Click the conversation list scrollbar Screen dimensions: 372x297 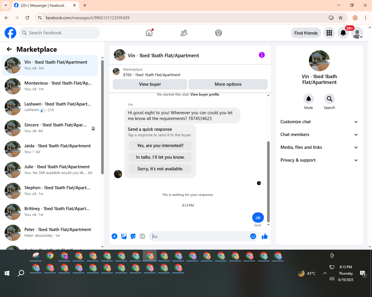coord(102,117)
